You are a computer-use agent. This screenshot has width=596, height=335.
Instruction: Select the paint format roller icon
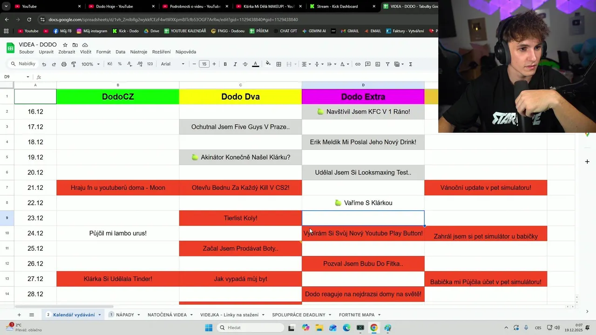click(74, 64)
